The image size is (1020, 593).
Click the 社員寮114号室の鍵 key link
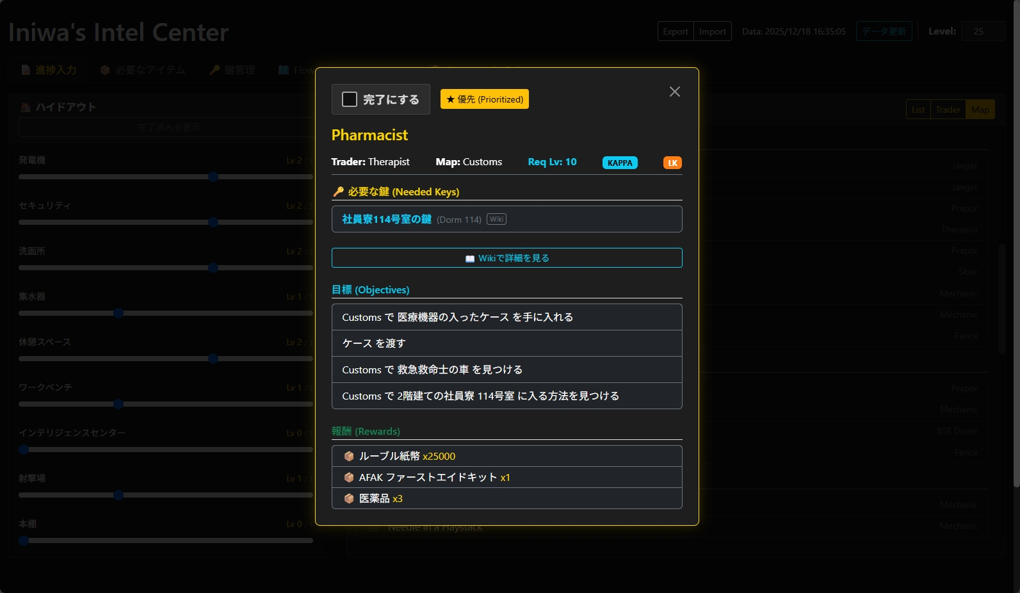tap(386, 219)
